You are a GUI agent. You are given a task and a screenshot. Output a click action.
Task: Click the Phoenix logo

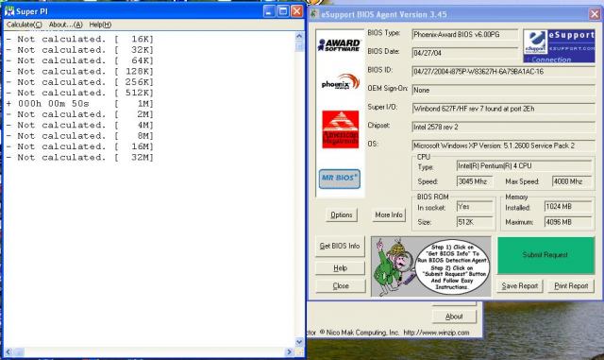pos(340,82)
